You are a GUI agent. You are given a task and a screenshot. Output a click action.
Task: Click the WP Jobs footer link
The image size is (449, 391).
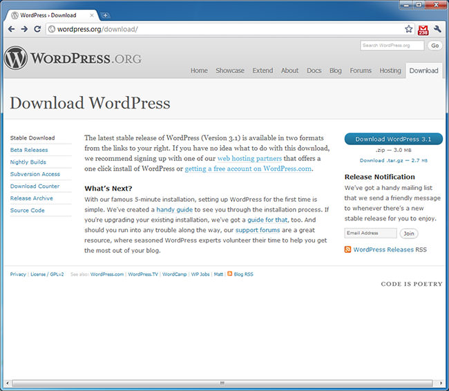[200, 274]
